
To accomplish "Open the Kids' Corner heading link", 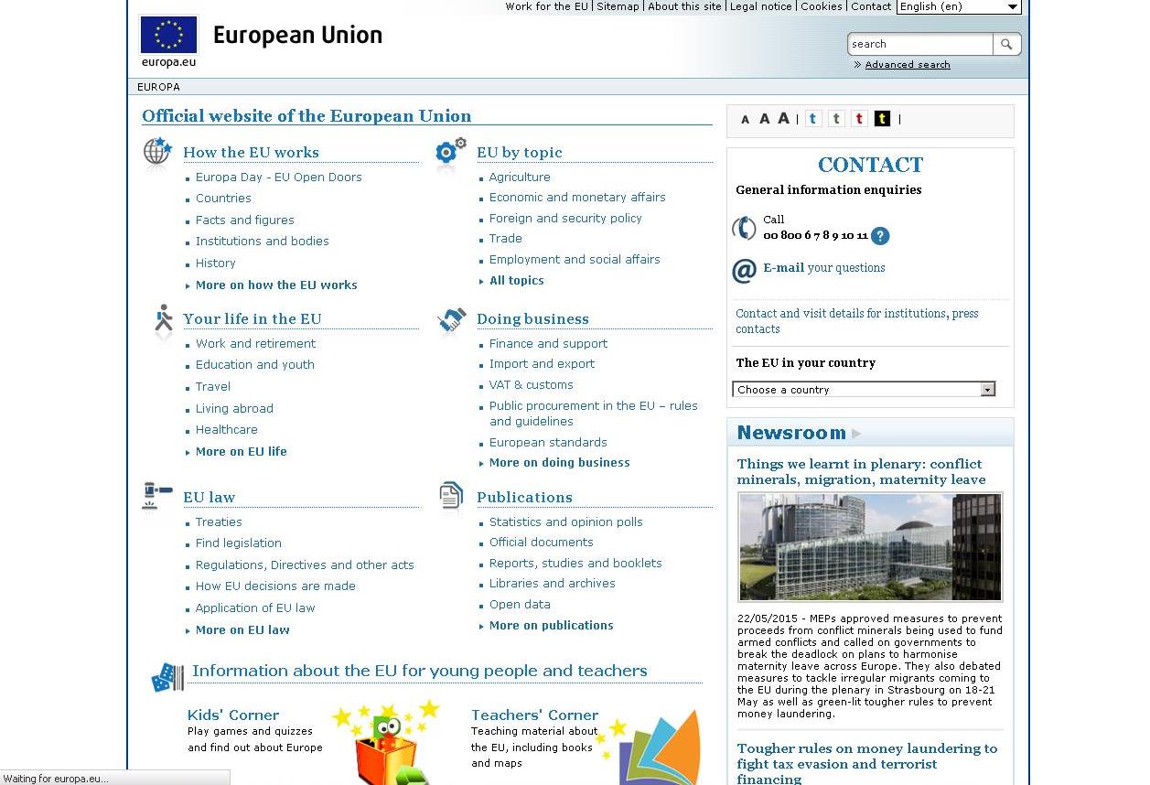I will coord(233,715).
